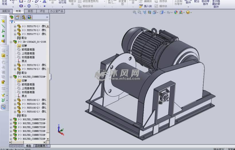Expand the PRT0177<1> tree node
Screen dimensions: 235x150
click(15, 34)
